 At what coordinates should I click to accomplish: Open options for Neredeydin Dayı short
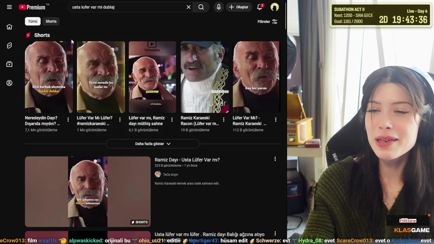[68, 120]
